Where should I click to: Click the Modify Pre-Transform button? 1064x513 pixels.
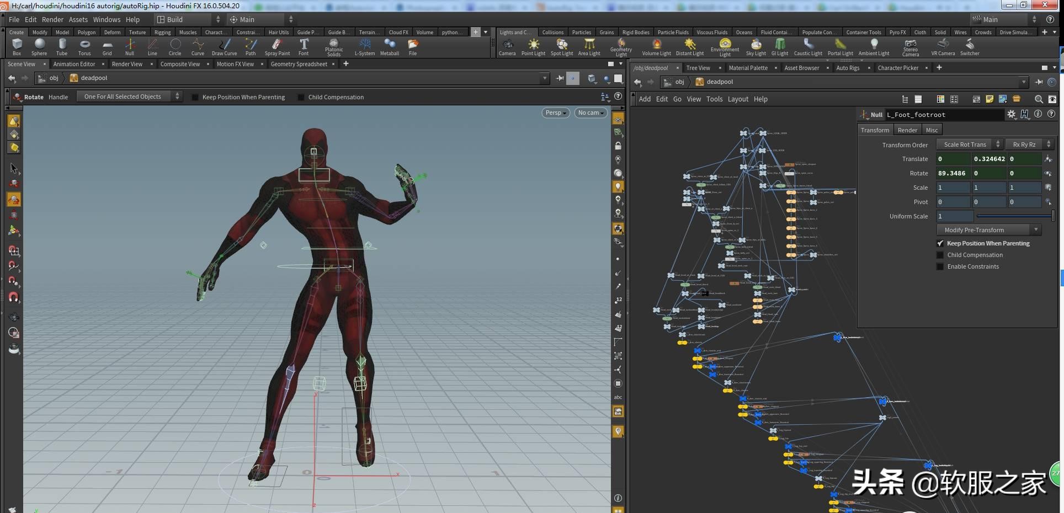tap(988, 230)
